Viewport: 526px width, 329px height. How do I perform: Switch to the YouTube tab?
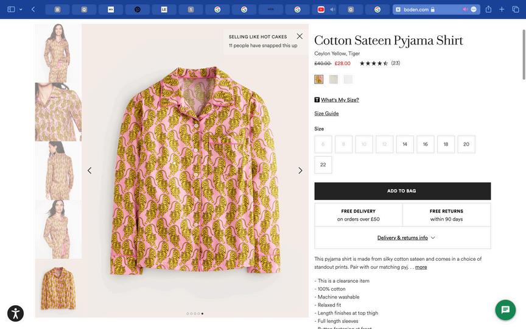[x=321, y=9]
